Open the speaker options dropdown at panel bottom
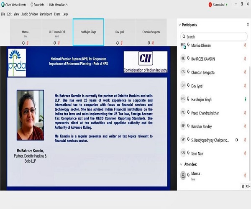 coord(248,186)
